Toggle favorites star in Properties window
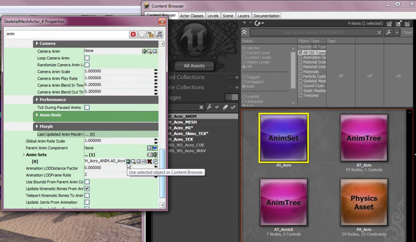This screenshot has height=242, width=416. tap(142, 34)
